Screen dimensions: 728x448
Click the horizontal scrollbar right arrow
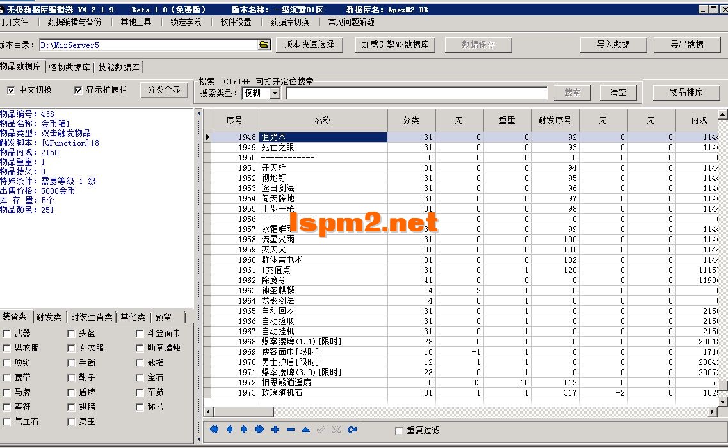713,412
